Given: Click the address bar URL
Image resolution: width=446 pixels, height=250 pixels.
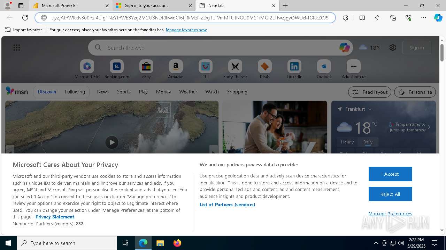Looking at the screenshot, I should (x=190, y=18).
